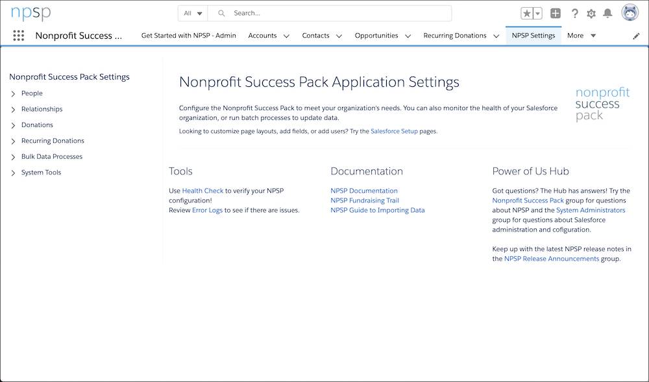Click the pencil edit icon on the navigation bar
Image resolution: width=649 pixels, height=382 pixels.
point(637,36)
